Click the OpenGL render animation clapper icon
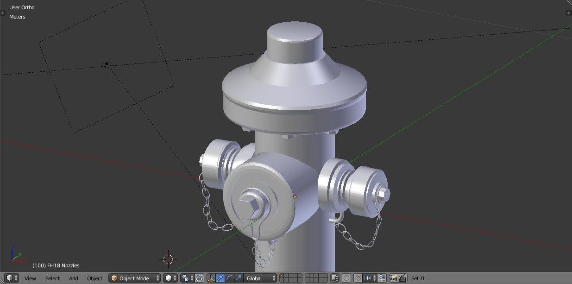This screenshot has height=284, width=572. click(x=402, y=278)
